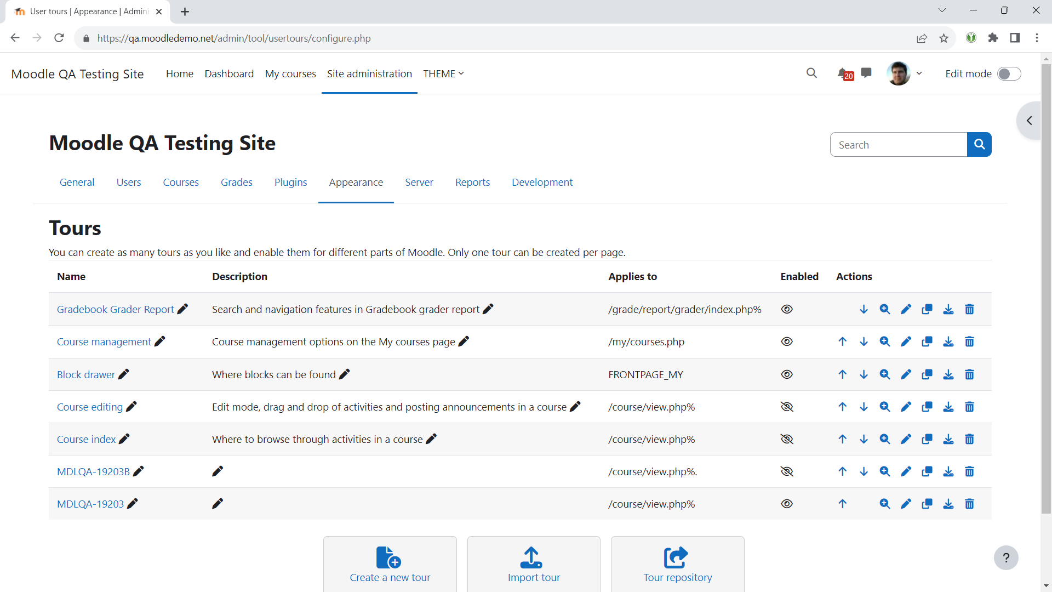This screenshot has height=592, width=1052.
Task: Open the Plugins admin tab
Action: point(290,183)
